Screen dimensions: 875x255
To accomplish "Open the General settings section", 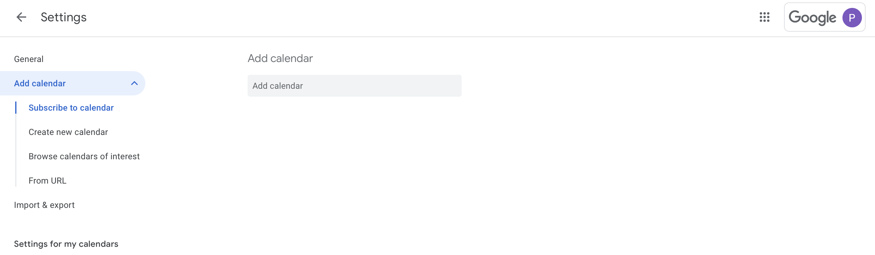I will [x=29, y=59].
